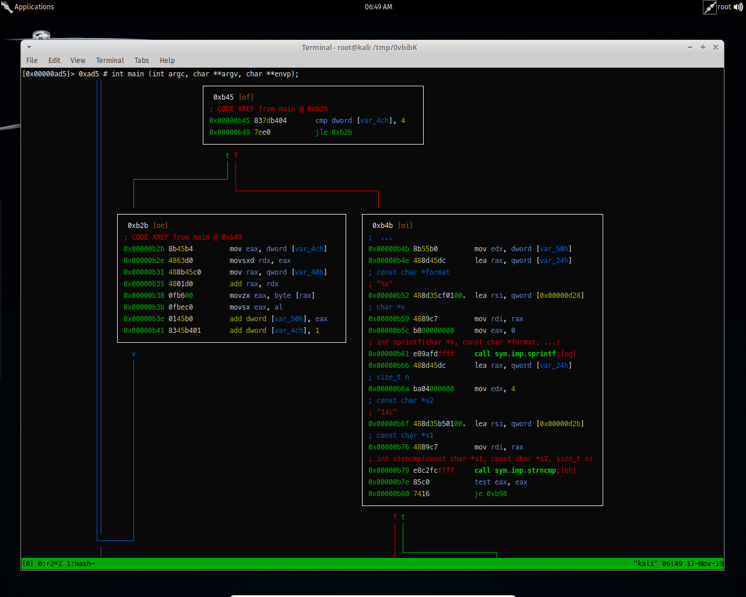Click the 0xb4b [oi] node header

click(392, 226)
